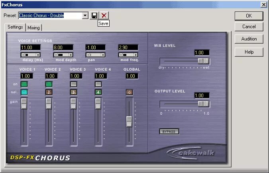Select Voice 4 with the 4 button
The height and width of the screenshot is (173, 269).
tap(98, 92)
